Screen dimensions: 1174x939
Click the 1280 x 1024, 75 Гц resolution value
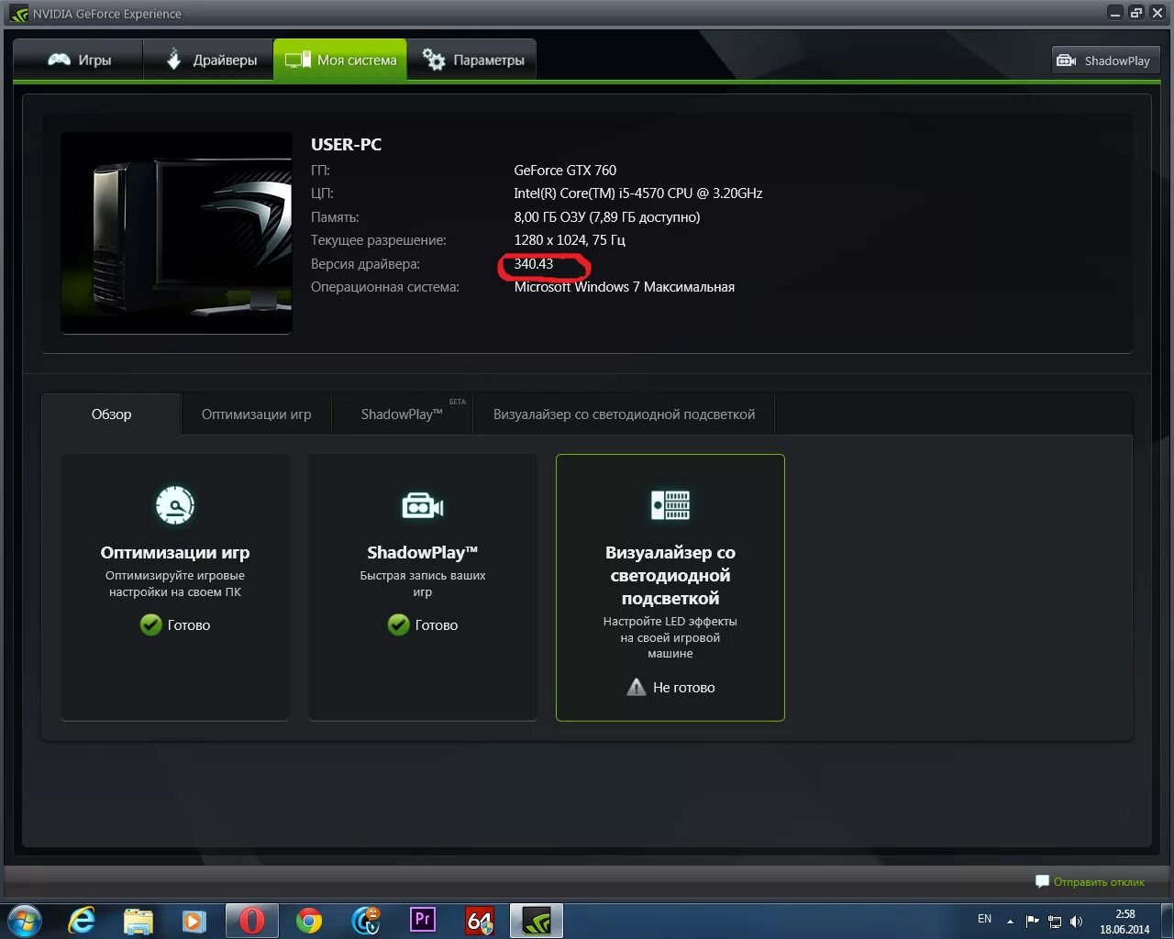point(570,239)
